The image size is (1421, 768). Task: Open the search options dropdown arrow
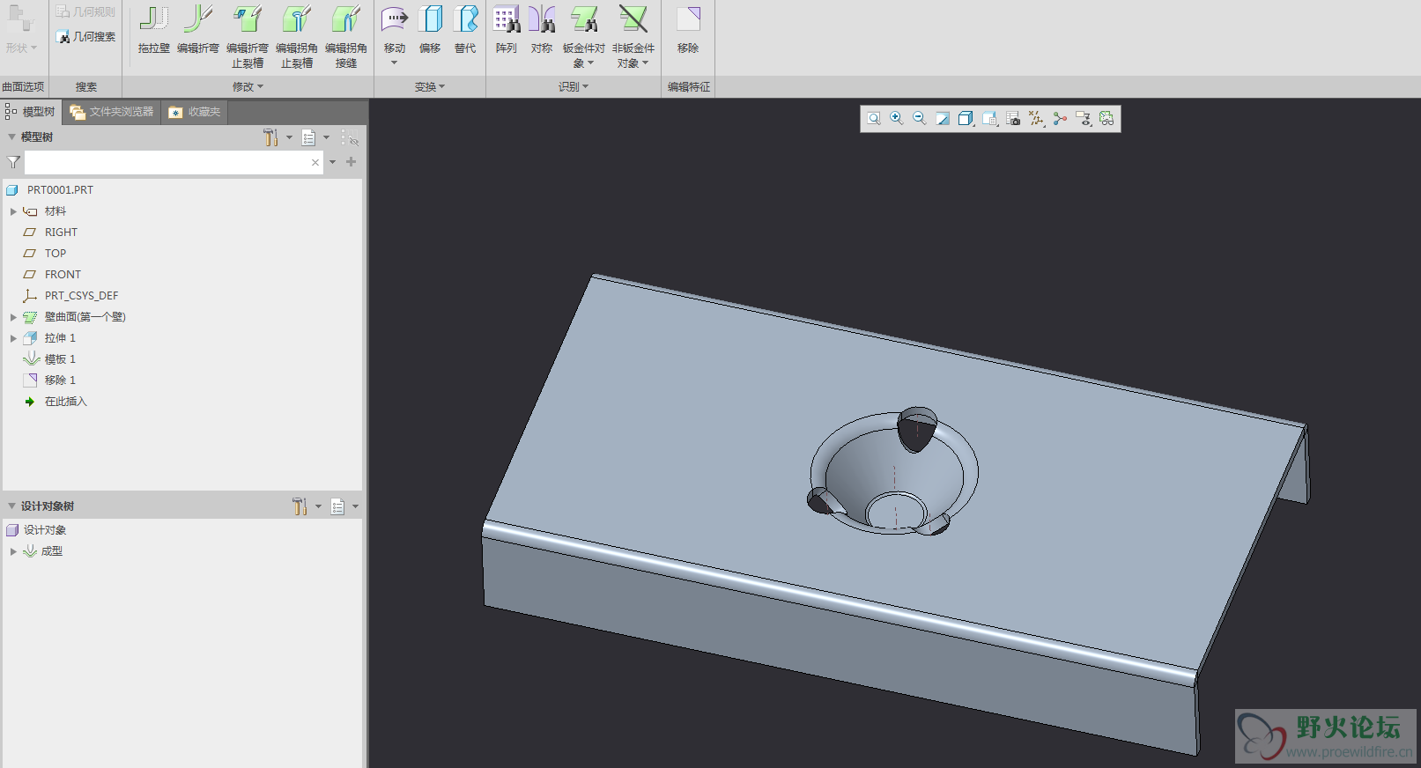[x=332, y=162]
